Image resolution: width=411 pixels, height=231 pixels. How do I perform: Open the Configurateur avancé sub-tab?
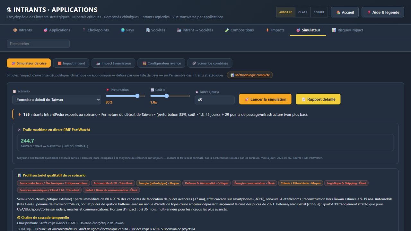coord(162,63)
